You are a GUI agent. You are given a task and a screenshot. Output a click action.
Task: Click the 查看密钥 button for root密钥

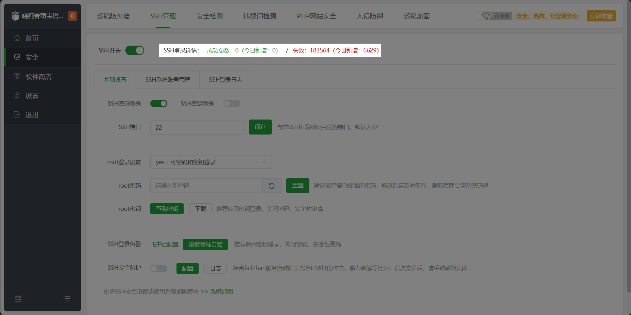[167, 209]
